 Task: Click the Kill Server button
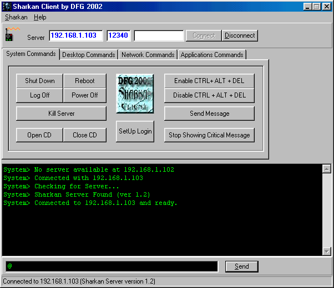[61, 114]
